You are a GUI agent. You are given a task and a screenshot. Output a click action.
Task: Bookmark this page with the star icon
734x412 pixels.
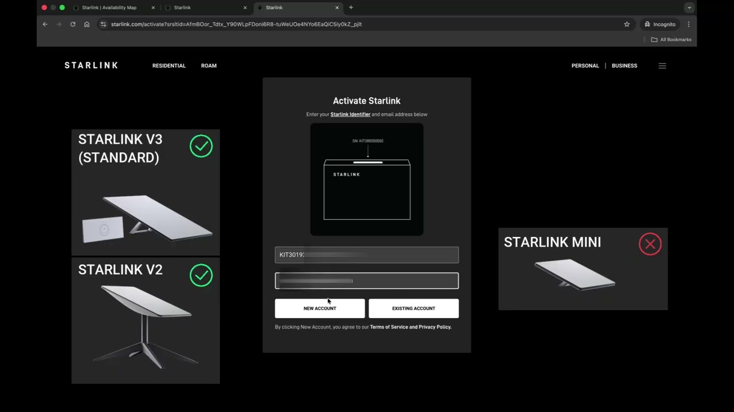pyautogui.click(x=627, y=24)
